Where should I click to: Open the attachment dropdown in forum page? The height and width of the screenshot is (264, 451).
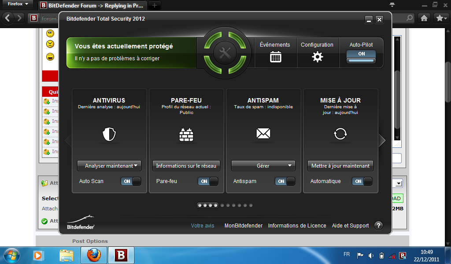399,183
